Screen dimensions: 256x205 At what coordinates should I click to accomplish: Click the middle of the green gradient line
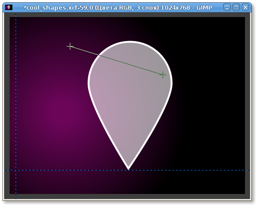tap(116, 61)
